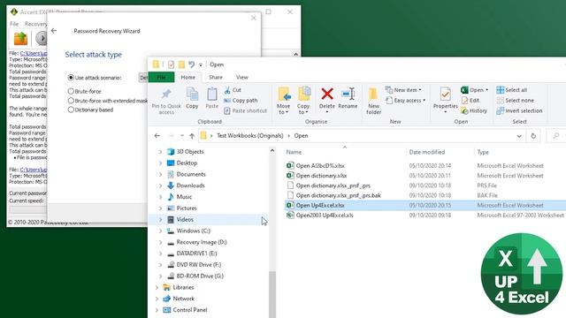Click Copy path in Clipboard group
The image size is (566, 318).
pos(241,100)
